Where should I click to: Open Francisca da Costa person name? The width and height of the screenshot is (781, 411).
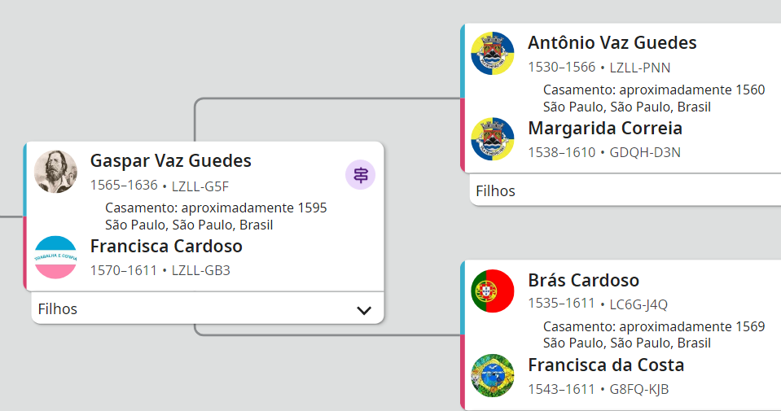pyautogui.click(x=606, y=365)
